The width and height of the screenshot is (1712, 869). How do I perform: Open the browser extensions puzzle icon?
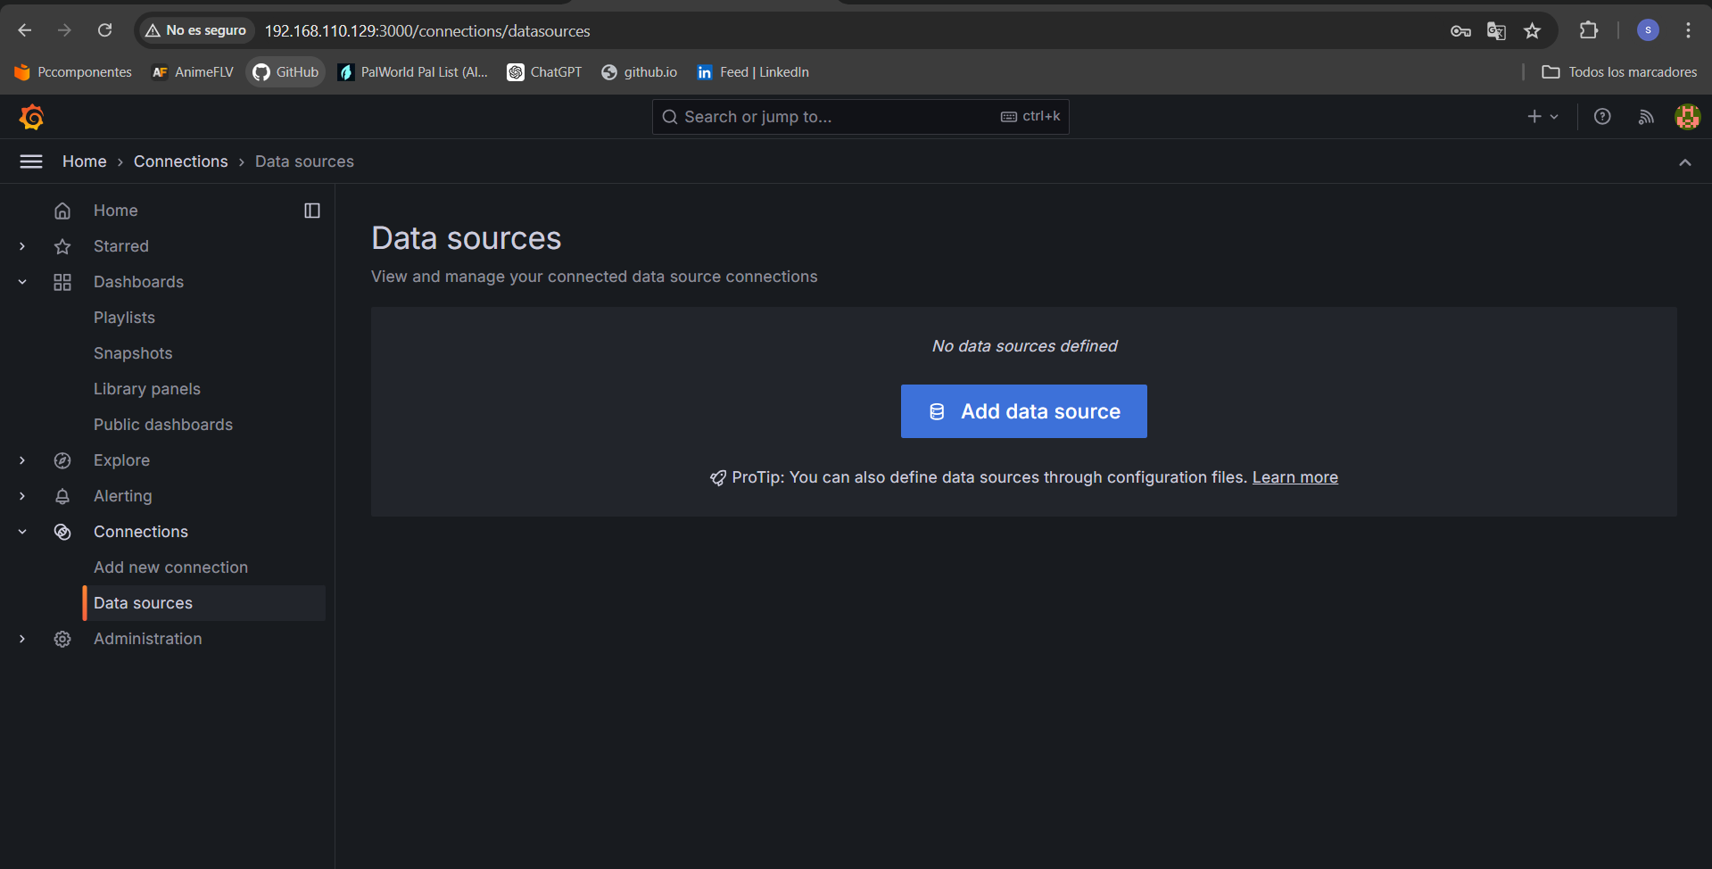[x=1588, y=30]
